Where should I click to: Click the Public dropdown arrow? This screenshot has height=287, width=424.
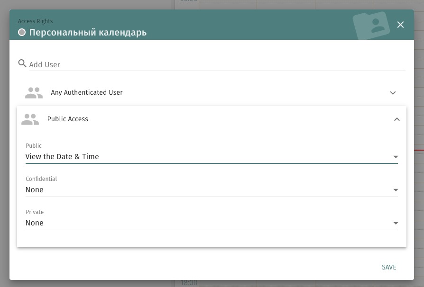pyautogui.click(x=396, y=157)
